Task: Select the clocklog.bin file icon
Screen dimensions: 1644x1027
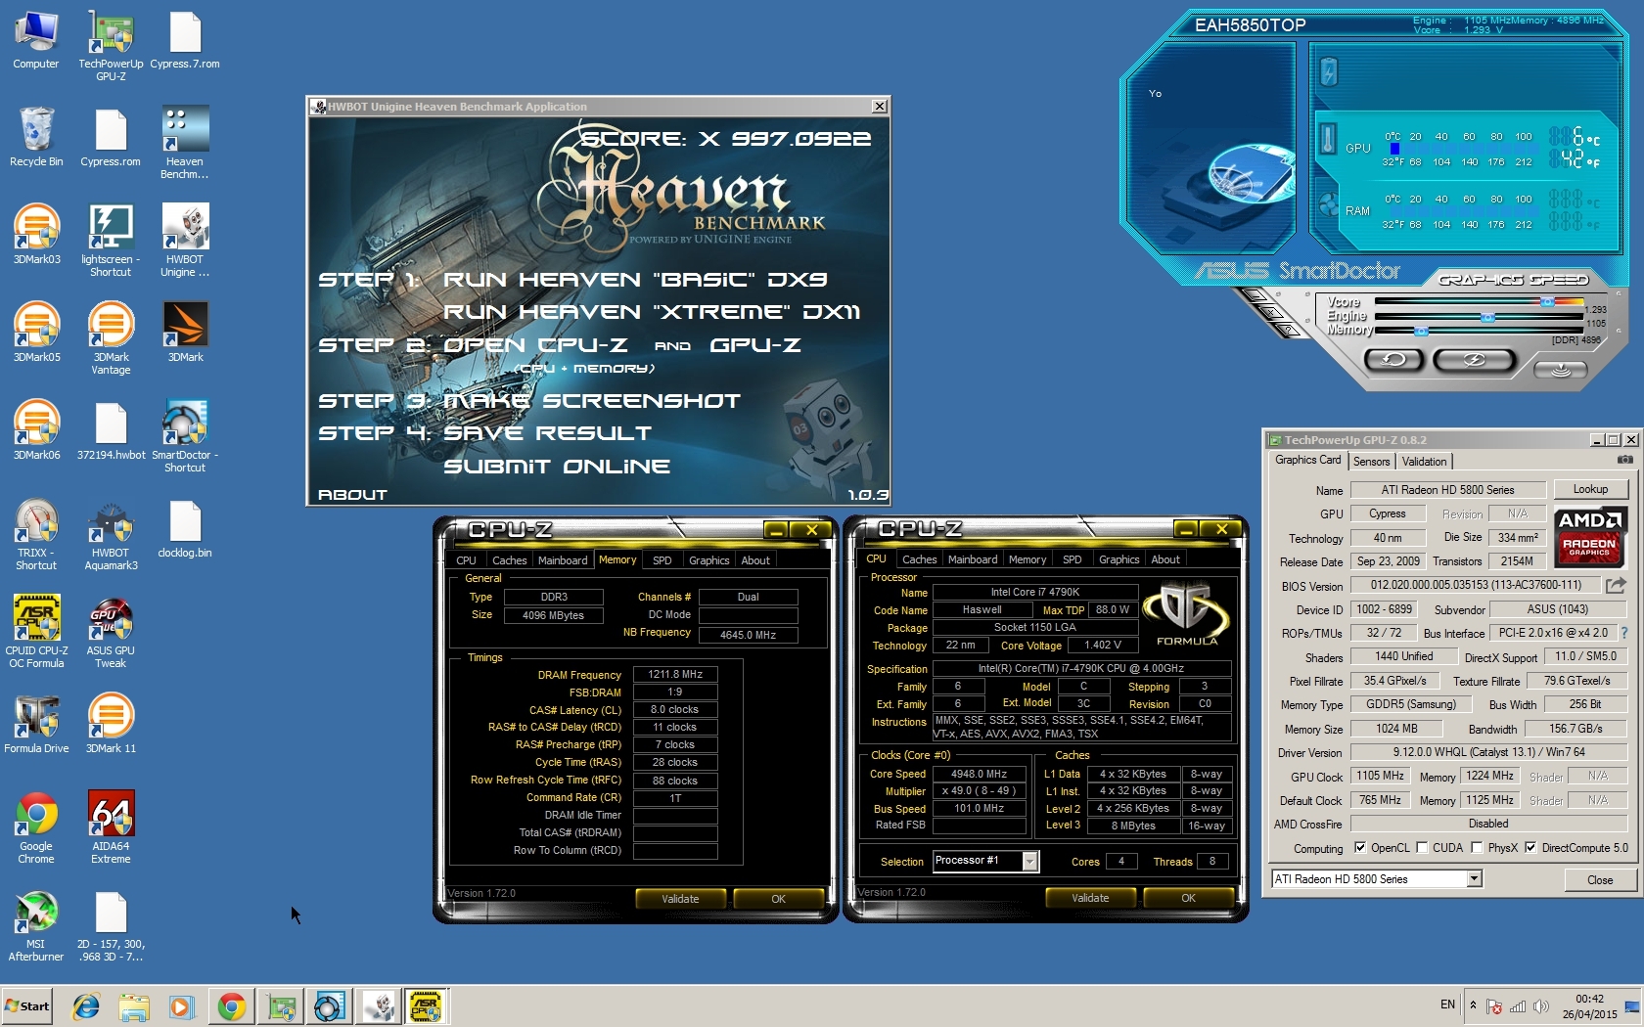Action: [185, 528]
